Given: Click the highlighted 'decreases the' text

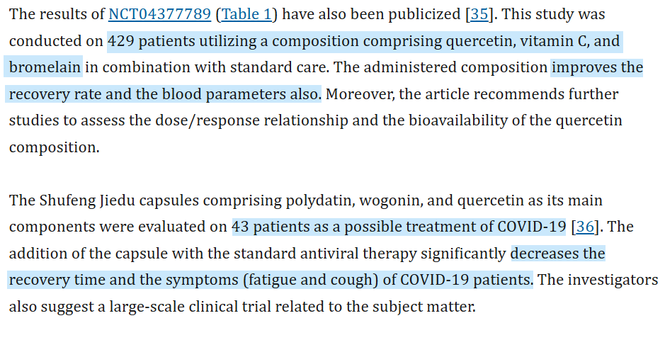Looking at the screenshot, I should coord(557,254).
